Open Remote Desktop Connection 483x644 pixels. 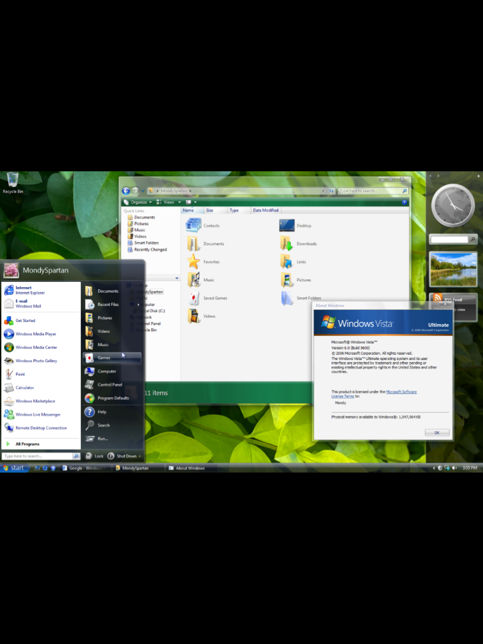point(41,428)
